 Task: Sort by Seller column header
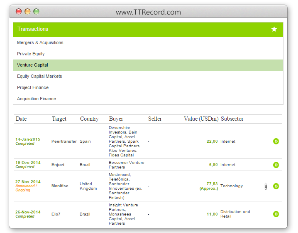point(155,119)
